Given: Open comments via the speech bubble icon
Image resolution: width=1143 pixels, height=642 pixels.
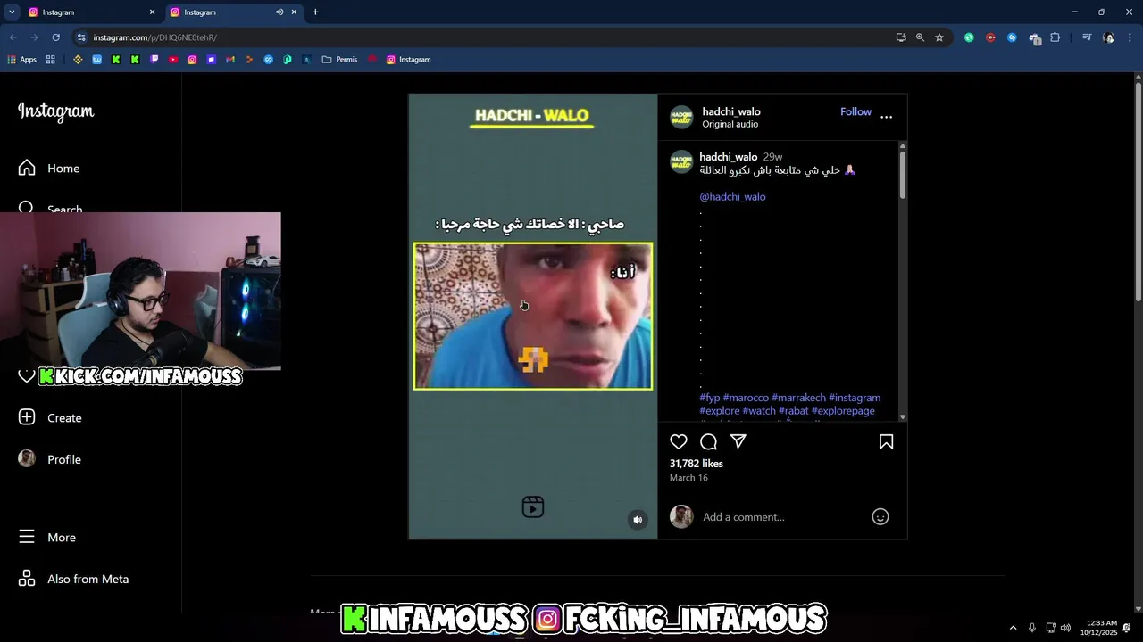Looking at the screenshot, I should pyautogui.click(x=709, y=441).
